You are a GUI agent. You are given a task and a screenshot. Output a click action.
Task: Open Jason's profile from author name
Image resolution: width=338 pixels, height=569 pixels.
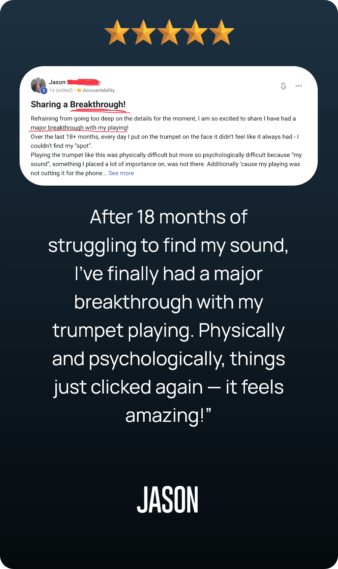(x=57, y=82)
